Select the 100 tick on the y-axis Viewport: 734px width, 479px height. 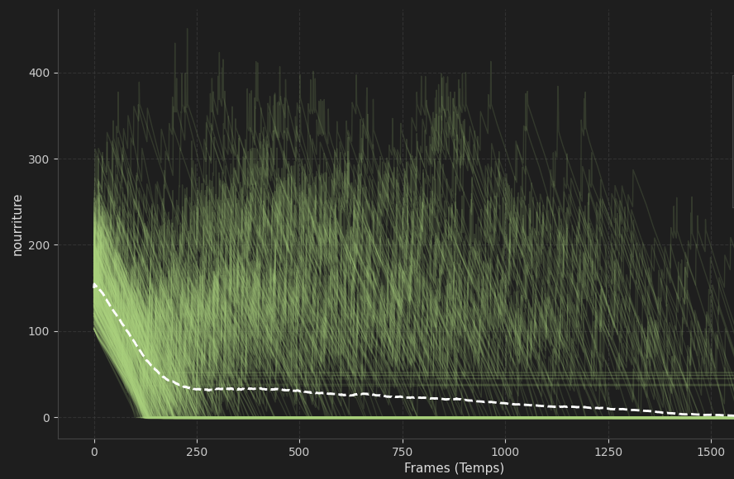tap(39, 331)
